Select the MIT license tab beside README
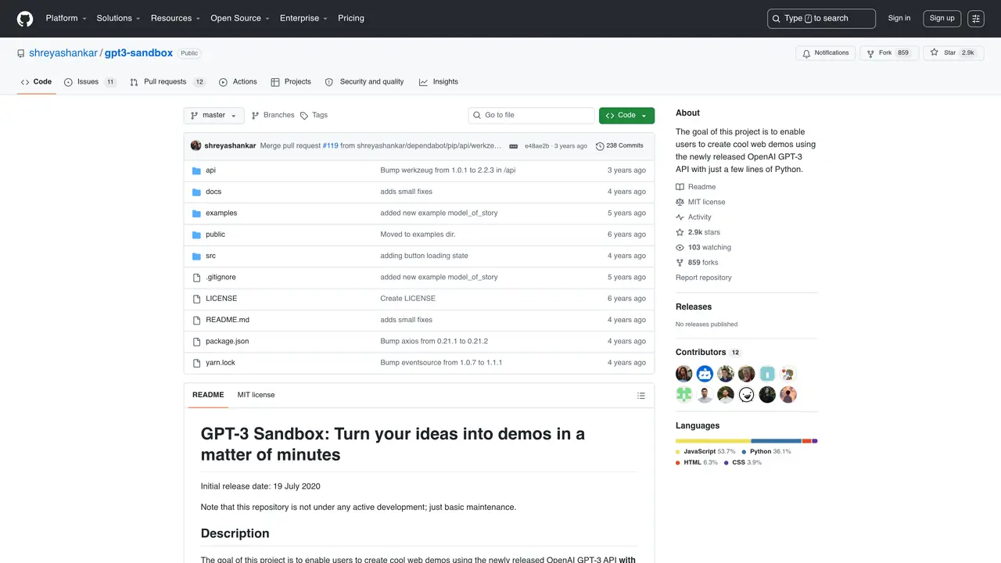 [257, 396]
